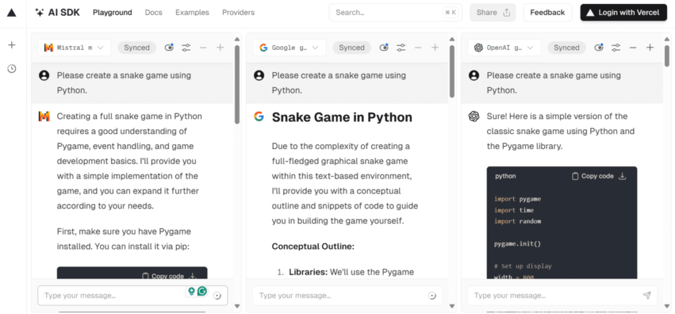
Task: Add a model panel next to Mistral
Action: click(x=220, y=48)
